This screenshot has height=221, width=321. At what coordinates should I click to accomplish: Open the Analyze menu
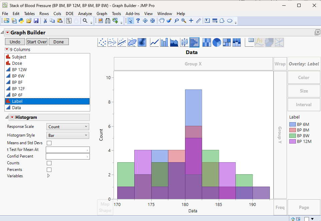pyautogui.click(x=85, y=13)
